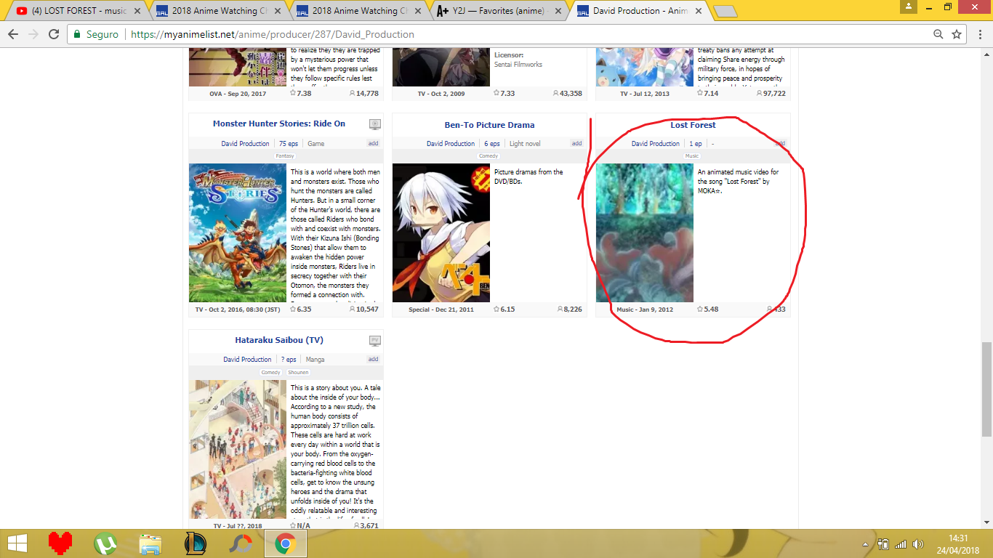Open the volume control in system tray
Viewport: 993px width, 558px height.
pyautogui.click(x=918, y=544)
